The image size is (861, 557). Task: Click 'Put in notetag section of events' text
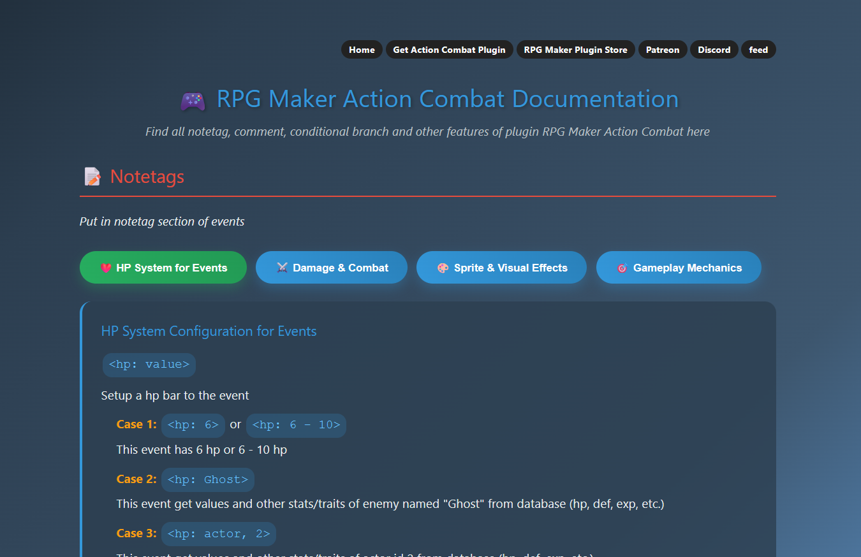coord(162,222)
